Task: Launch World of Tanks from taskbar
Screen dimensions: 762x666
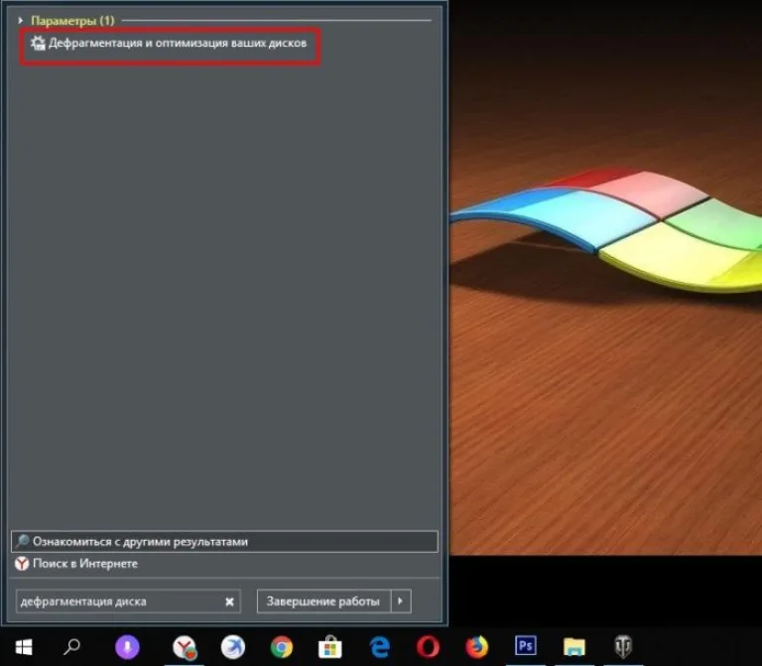Action: pos(623,647)
